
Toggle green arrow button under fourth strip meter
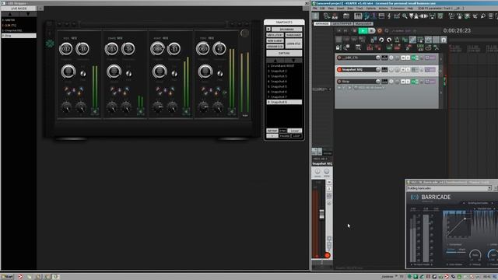coord(232,111)
